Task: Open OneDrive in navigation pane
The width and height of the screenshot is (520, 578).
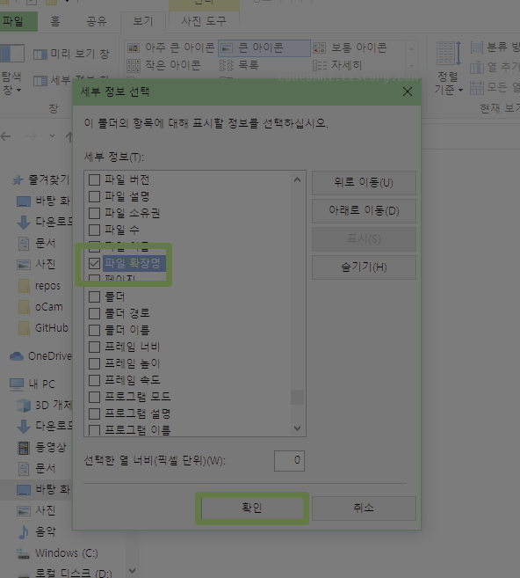Action: coord(40,356)
